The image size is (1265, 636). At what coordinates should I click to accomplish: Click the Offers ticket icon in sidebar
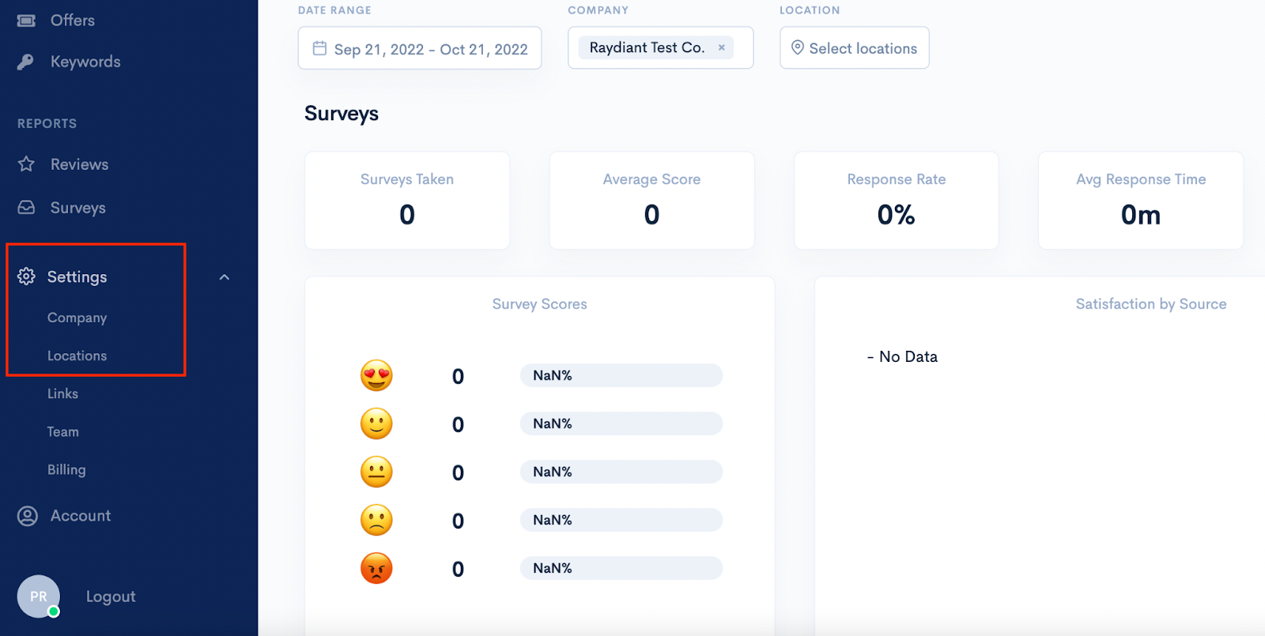[26, 21]
